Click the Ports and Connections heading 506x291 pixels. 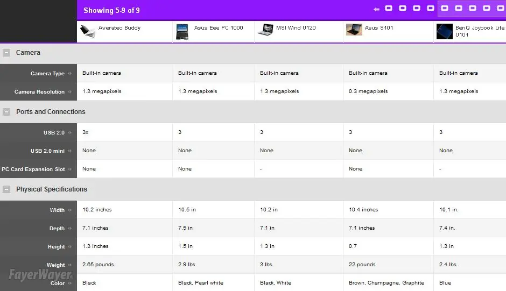(x=51, y=112)
